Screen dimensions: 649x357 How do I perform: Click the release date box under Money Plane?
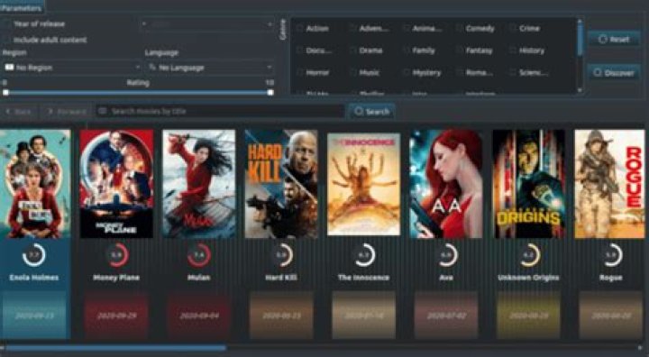pos(116,316)
